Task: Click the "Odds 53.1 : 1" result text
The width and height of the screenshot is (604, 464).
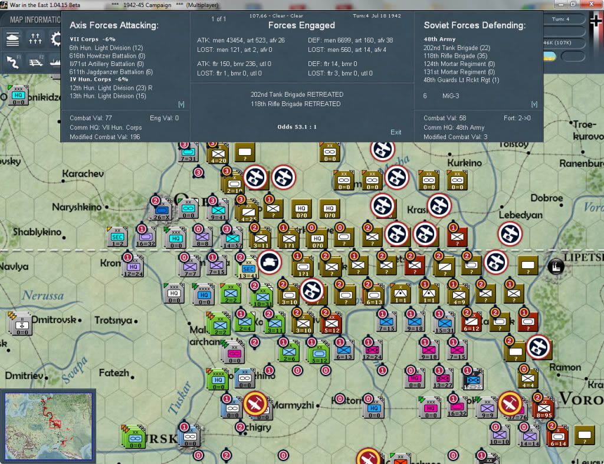Action: 297,127
